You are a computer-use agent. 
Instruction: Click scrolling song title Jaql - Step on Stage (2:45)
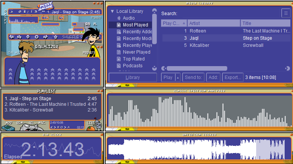click(73, 12)
